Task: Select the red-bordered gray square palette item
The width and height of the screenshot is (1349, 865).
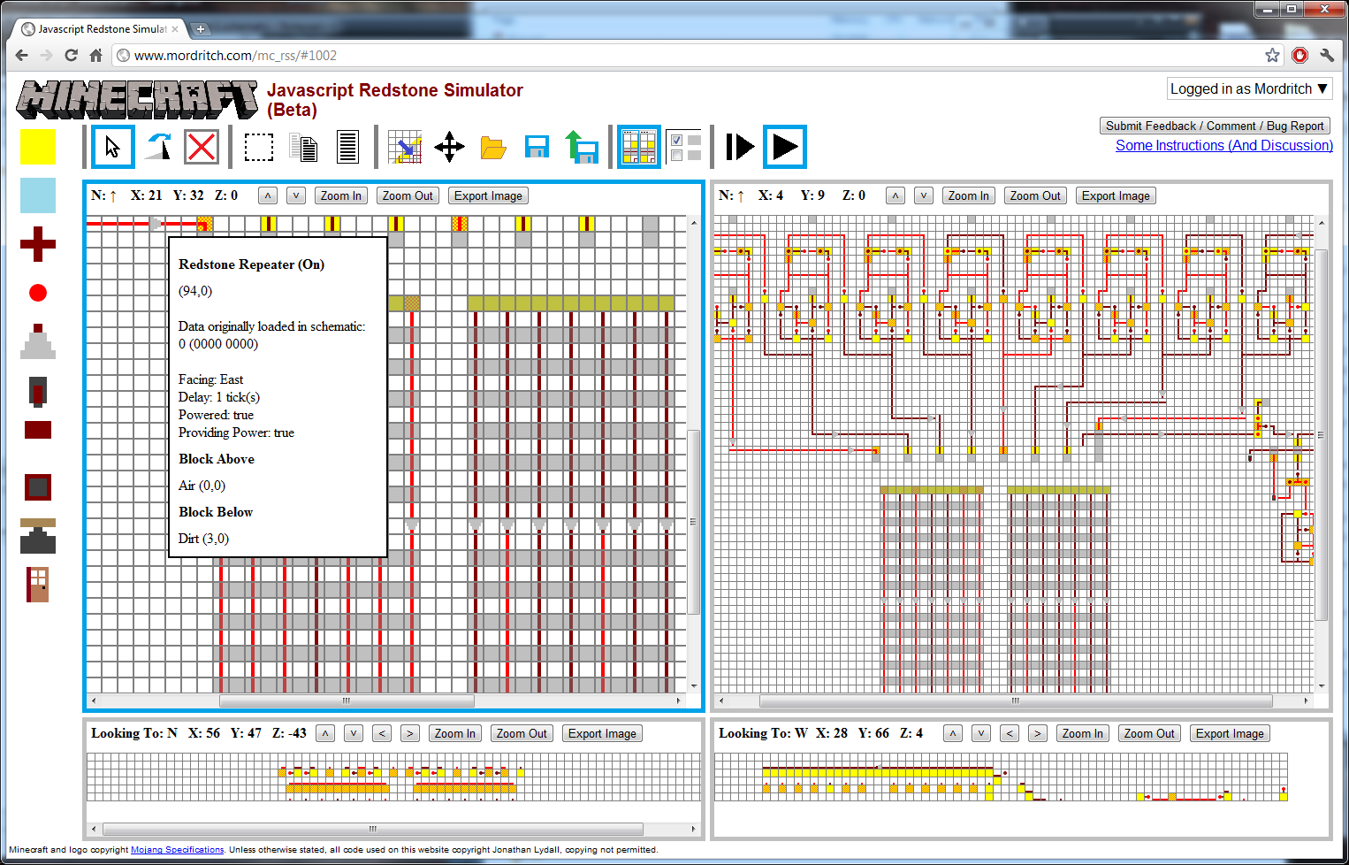Action: [38, 487]
